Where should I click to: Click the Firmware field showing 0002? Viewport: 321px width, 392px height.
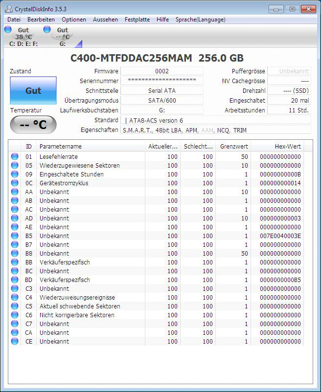point(162,71)
